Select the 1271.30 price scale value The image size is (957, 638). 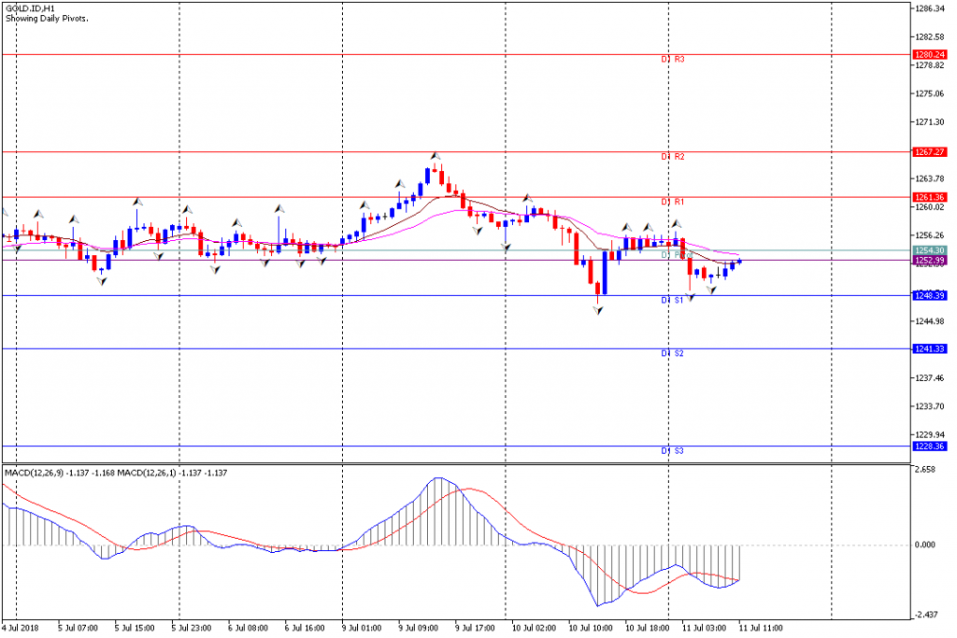tap(930, 122)
